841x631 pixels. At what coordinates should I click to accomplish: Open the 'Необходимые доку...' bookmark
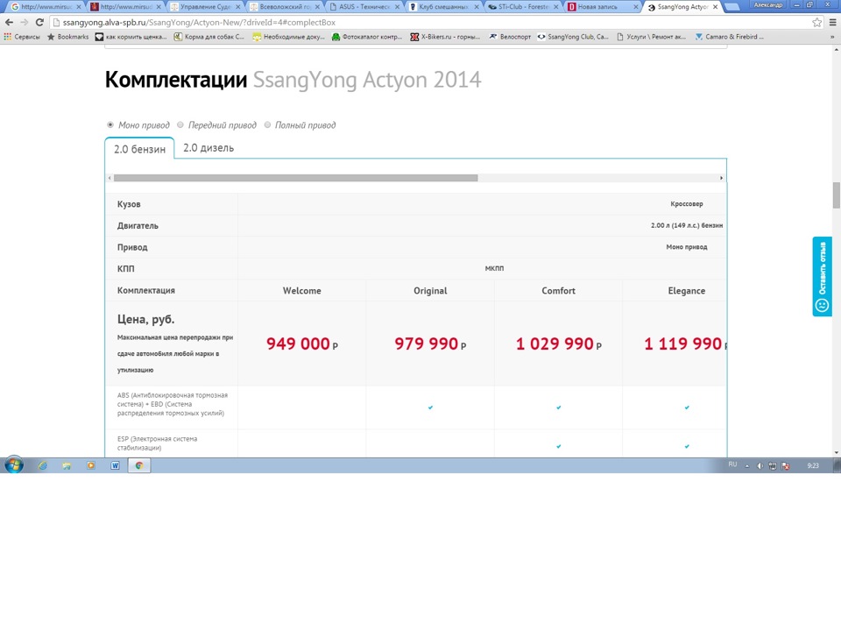[x=288, y=37]
